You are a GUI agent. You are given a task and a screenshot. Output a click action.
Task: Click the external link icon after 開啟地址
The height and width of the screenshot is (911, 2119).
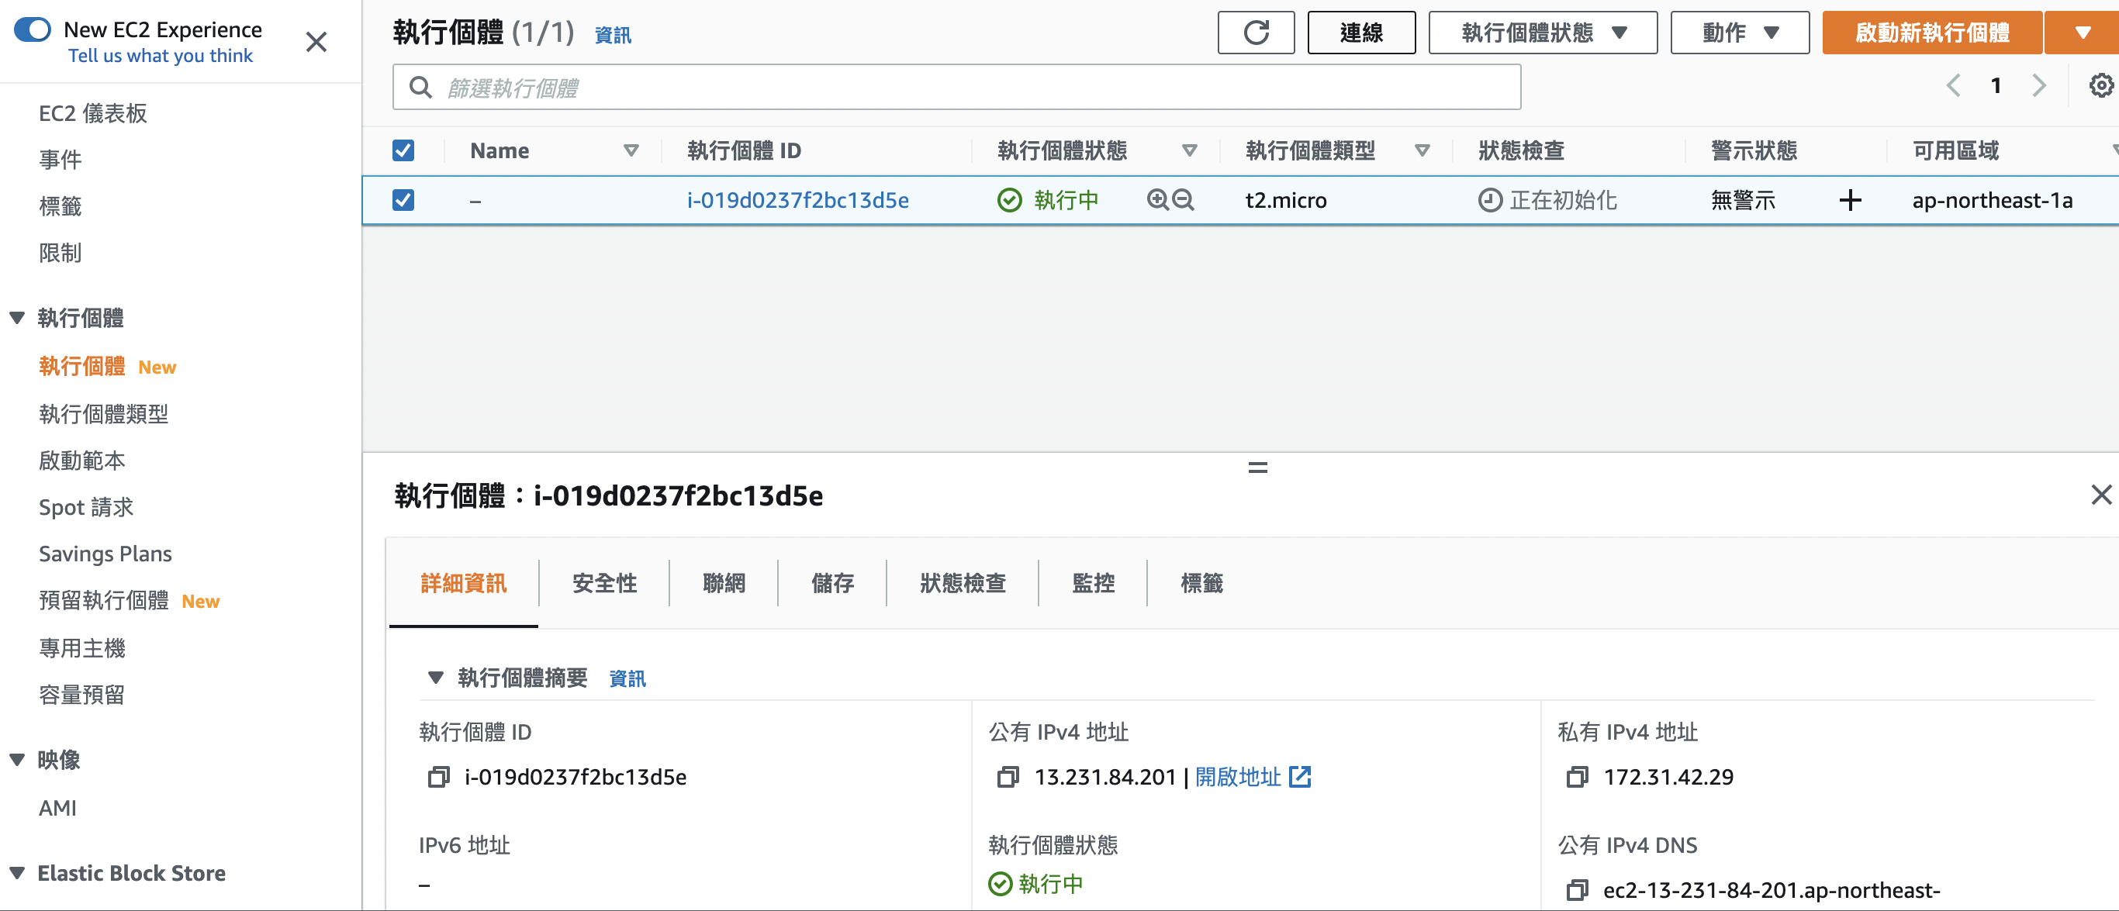click(1300, 777)
